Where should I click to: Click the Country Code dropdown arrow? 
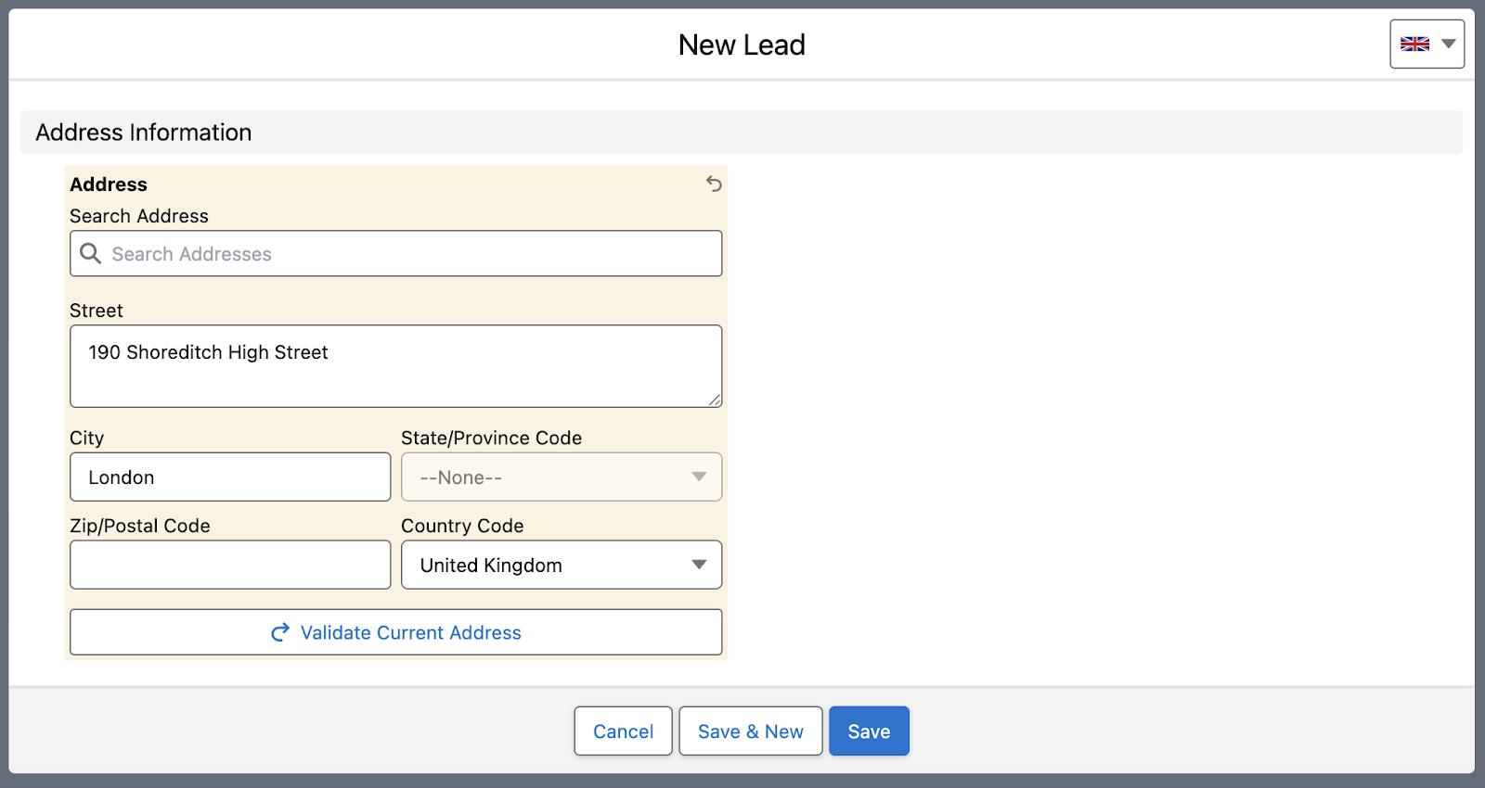[699, 565]
